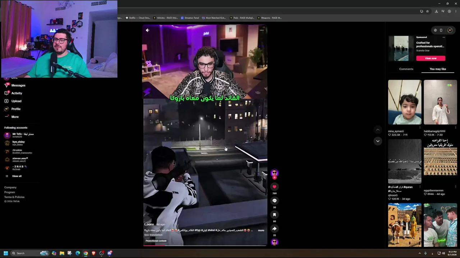
Task: Click the 'View now' sponsored button
Action: coord(431,58)
